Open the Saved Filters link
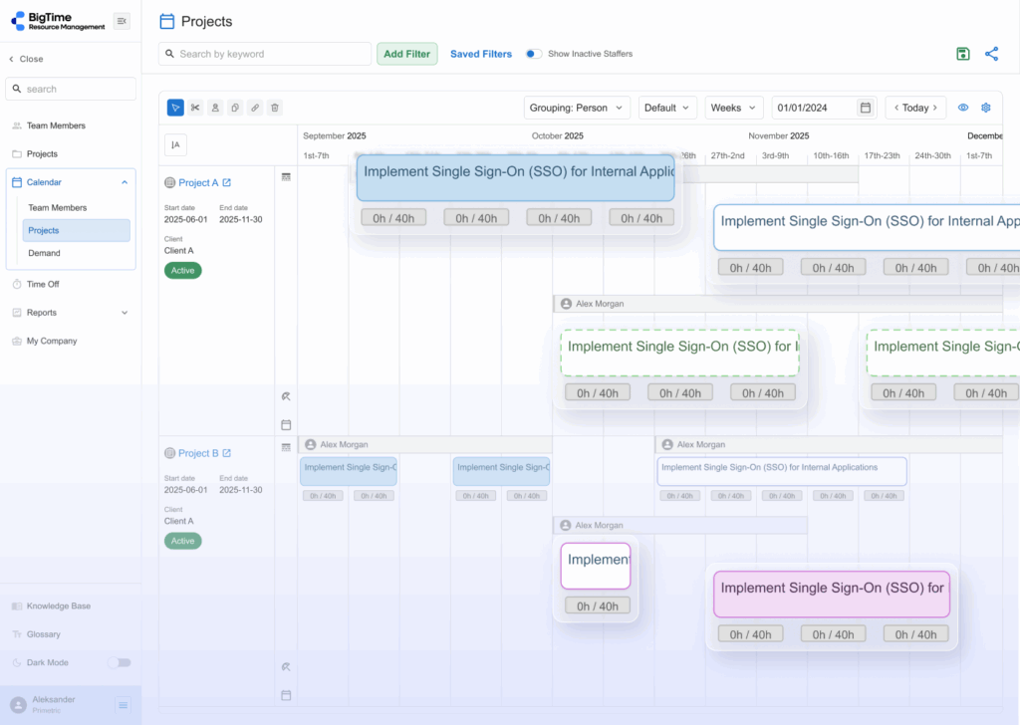This screenshot has width=1020, height=725. (x=481, y=54)
